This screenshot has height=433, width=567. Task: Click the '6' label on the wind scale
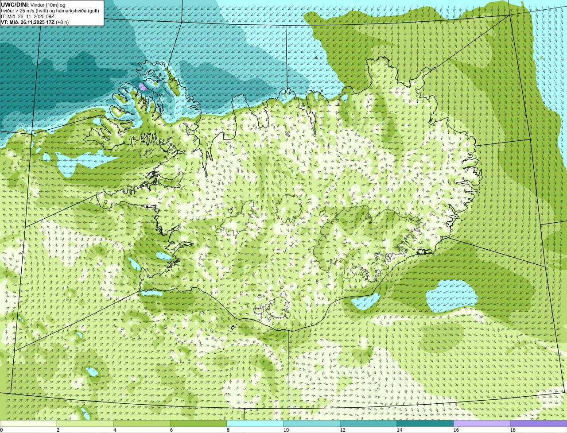(x=171, y=430)
